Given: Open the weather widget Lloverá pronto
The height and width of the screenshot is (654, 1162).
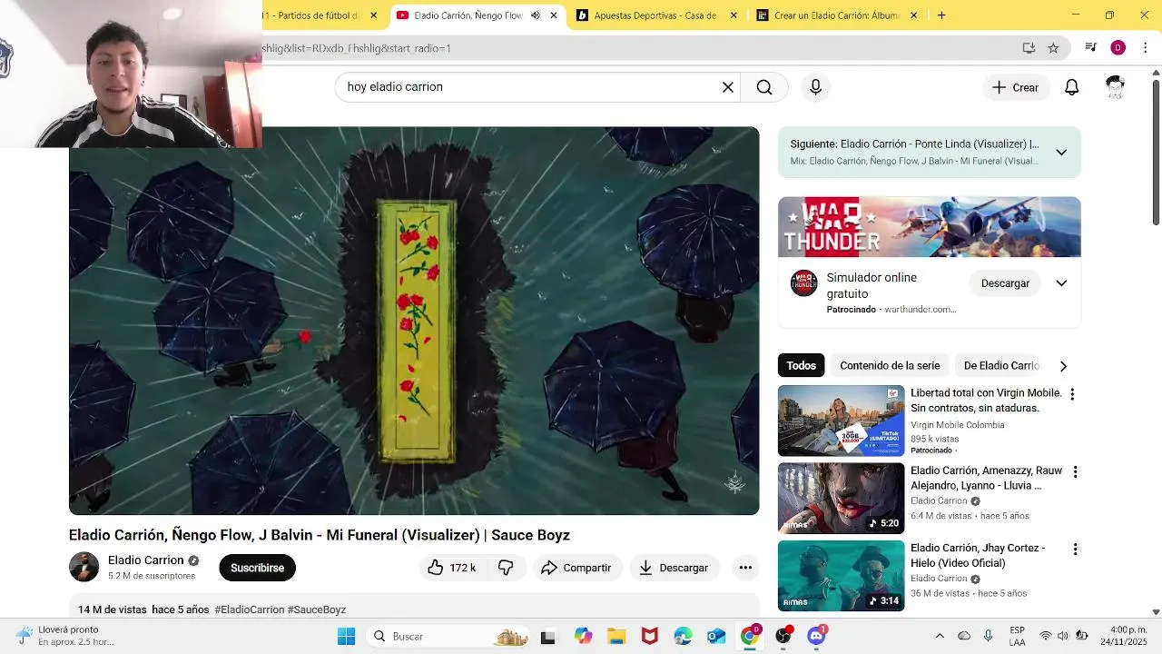Looking at the screenshot, I should [64, 636].
